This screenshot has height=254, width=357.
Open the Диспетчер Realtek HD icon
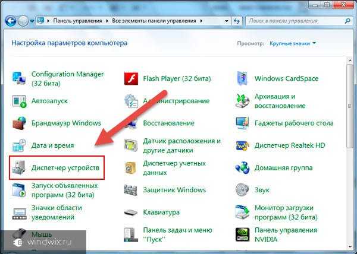[x=242, y=145]
